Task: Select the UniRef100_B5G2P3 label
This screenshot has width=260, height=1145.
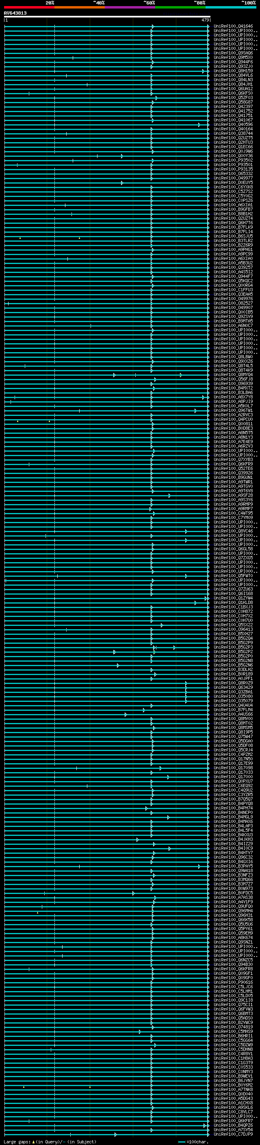Action: (233, 647)
